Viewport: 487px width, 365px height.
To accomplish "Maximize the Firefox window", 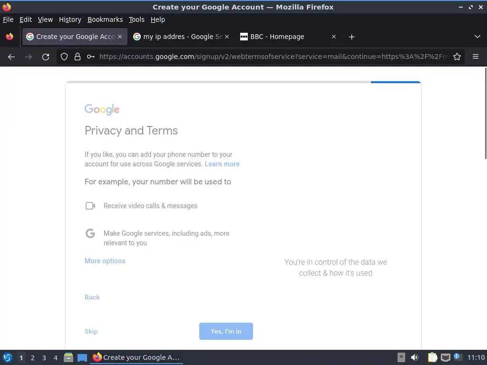I will [471, 7].
